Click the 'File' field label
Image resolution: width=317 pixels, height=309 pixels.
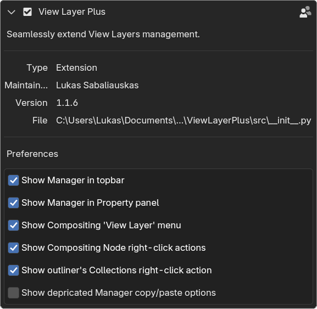coord(40,120)
